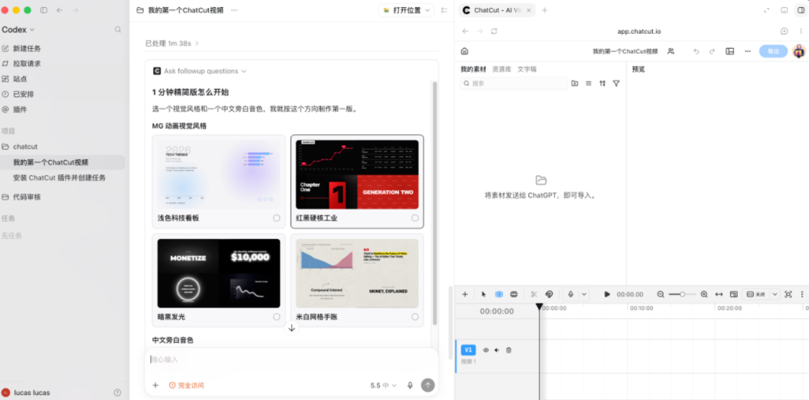Click timeline playhead marker
Viewport: 809px width, 400px height.
539,307
